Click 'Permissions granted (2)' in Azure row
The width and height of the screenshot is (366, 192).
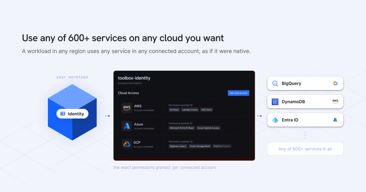pyautogui.click(x=180, y=123)
